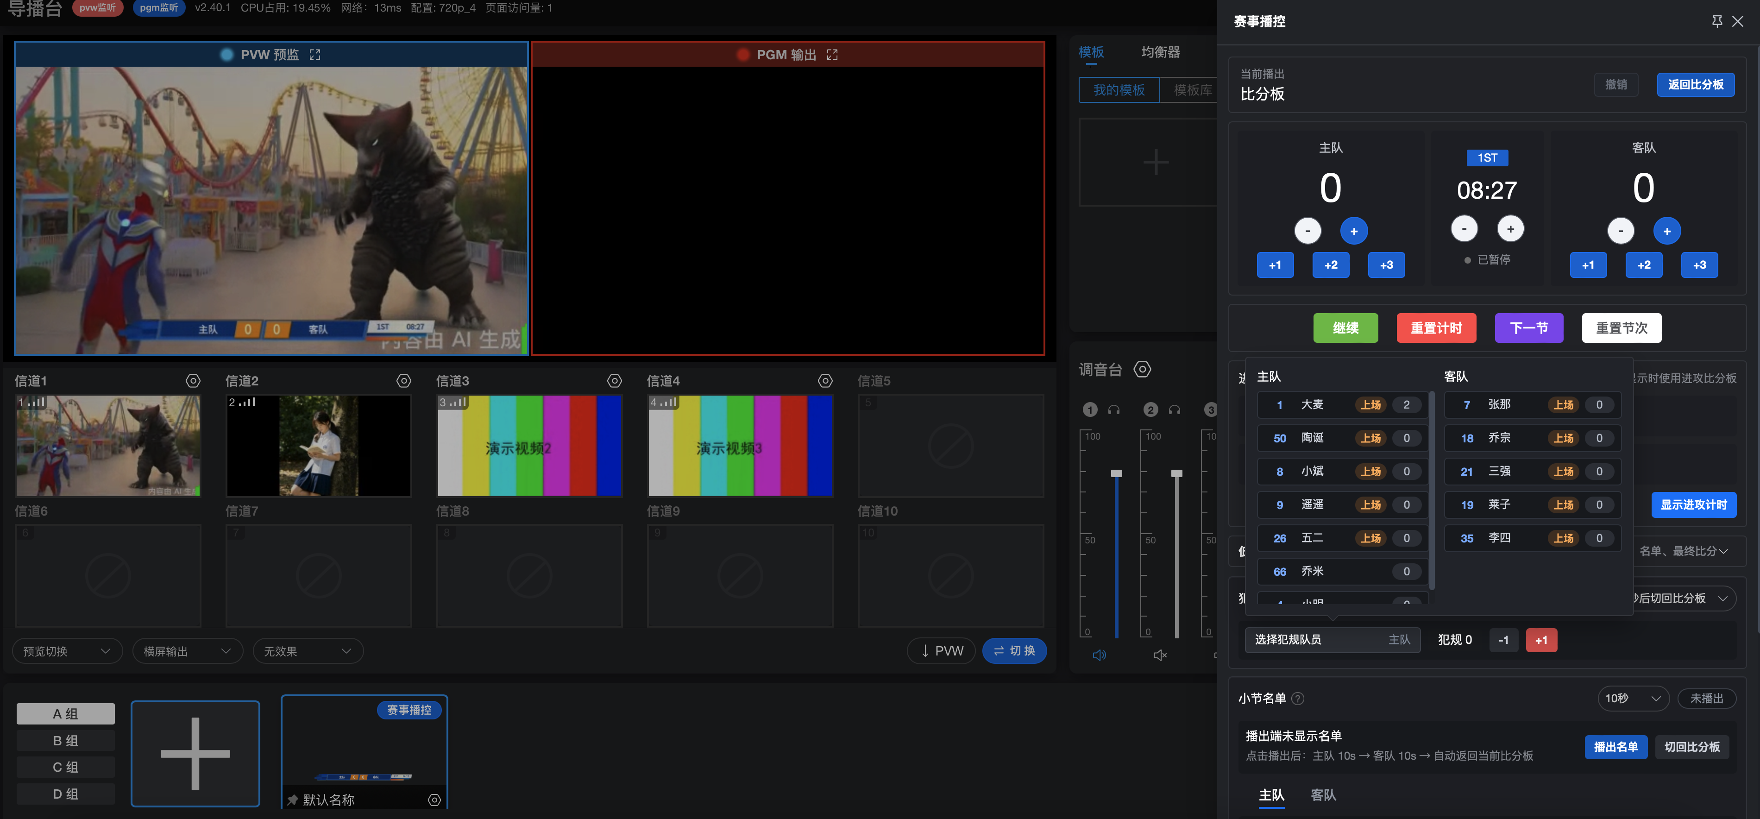The height and width of the screenshot is (819, 1760).
Task: Open settings for channel 信道4
Action: point(825,380)
